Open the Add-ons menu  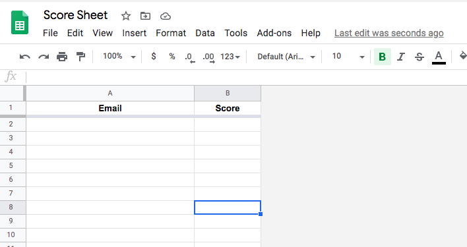tap(274, 33)
